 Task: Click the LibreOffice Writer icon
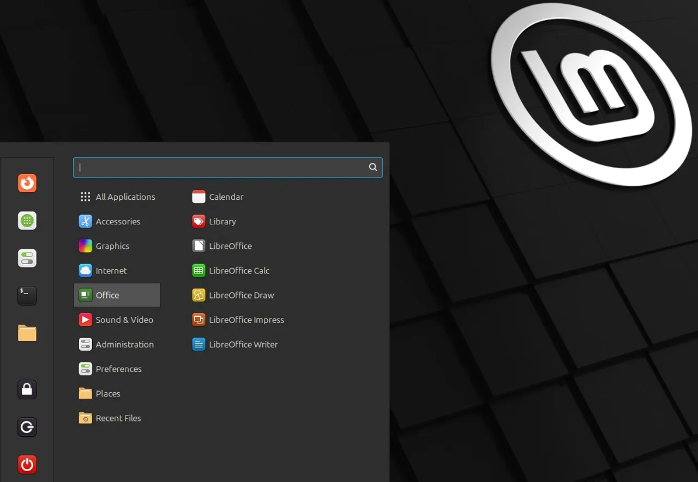199,344
